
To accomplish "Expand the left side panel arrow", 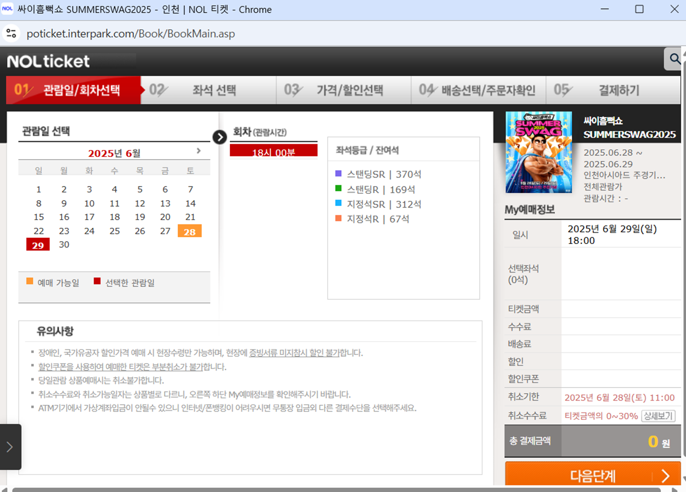I will pos(10,447).
